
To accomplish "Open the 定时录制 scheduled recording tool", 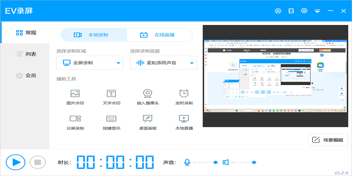I will click(x=184, y=94).
